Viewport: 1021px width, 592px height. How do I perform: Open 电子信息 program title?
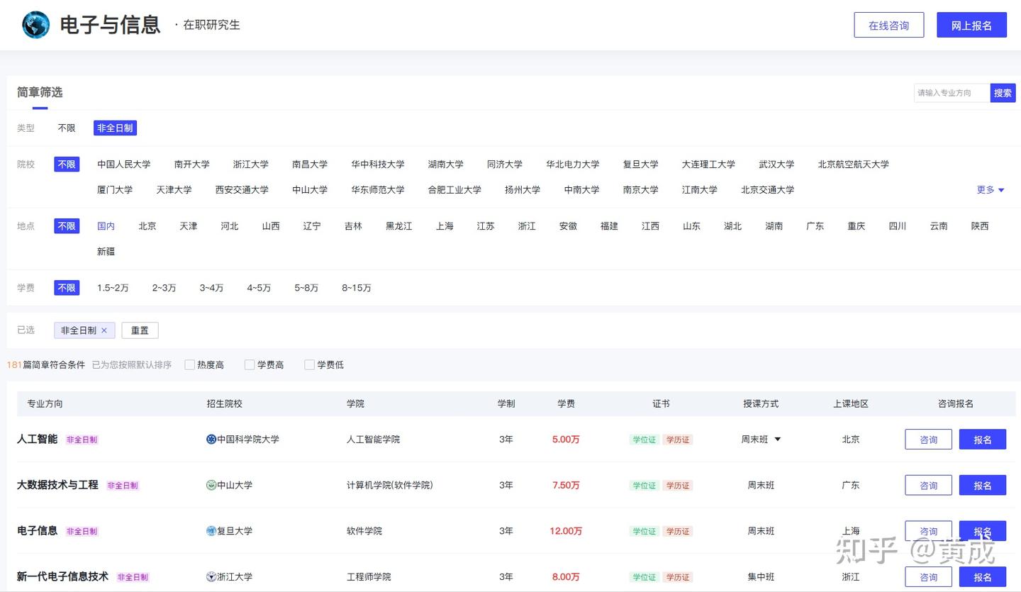37,531
